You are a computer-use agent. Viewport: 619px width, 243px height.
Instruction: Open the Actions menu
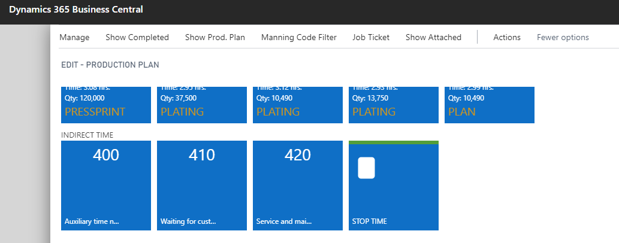(x=507, y=38)
